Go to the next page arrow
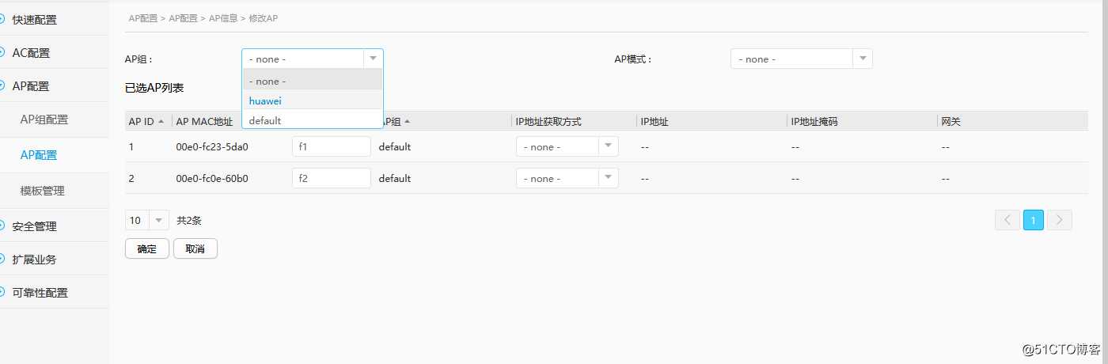Screen dimensions: 1108x364 pyautogui.click(x=1060, y=220)
